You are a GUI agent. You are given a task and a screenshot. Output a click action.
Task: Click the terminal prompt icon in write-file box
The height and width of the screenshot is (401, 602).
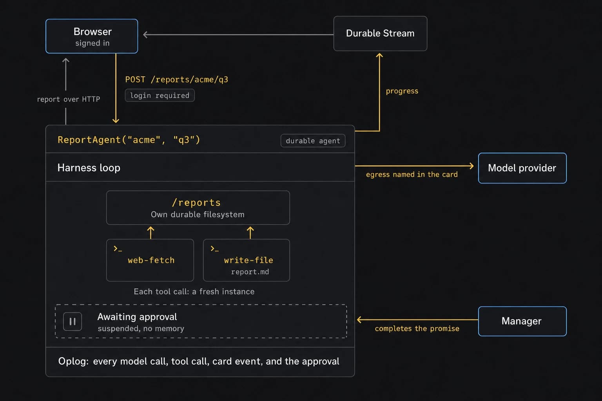click(214, 249)
